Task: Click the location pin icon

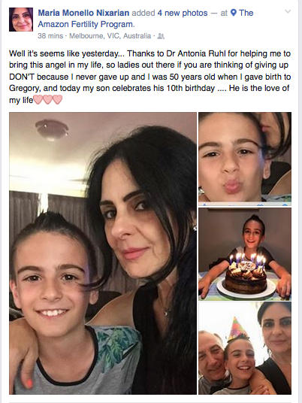Action: 233,13
